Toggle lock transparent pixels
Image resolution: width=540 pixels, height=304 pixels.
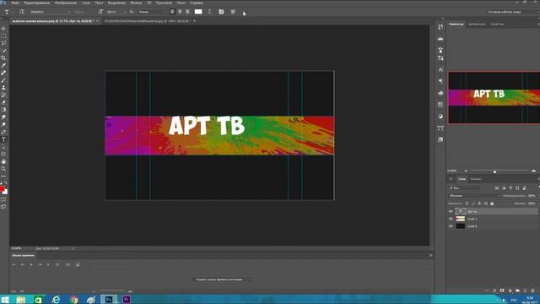(467, 204)
